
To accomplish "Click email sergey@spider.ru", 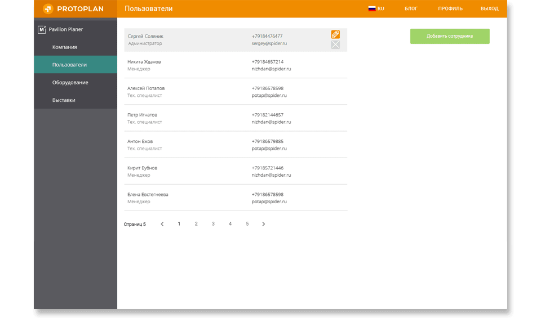I will coord(269,43).
